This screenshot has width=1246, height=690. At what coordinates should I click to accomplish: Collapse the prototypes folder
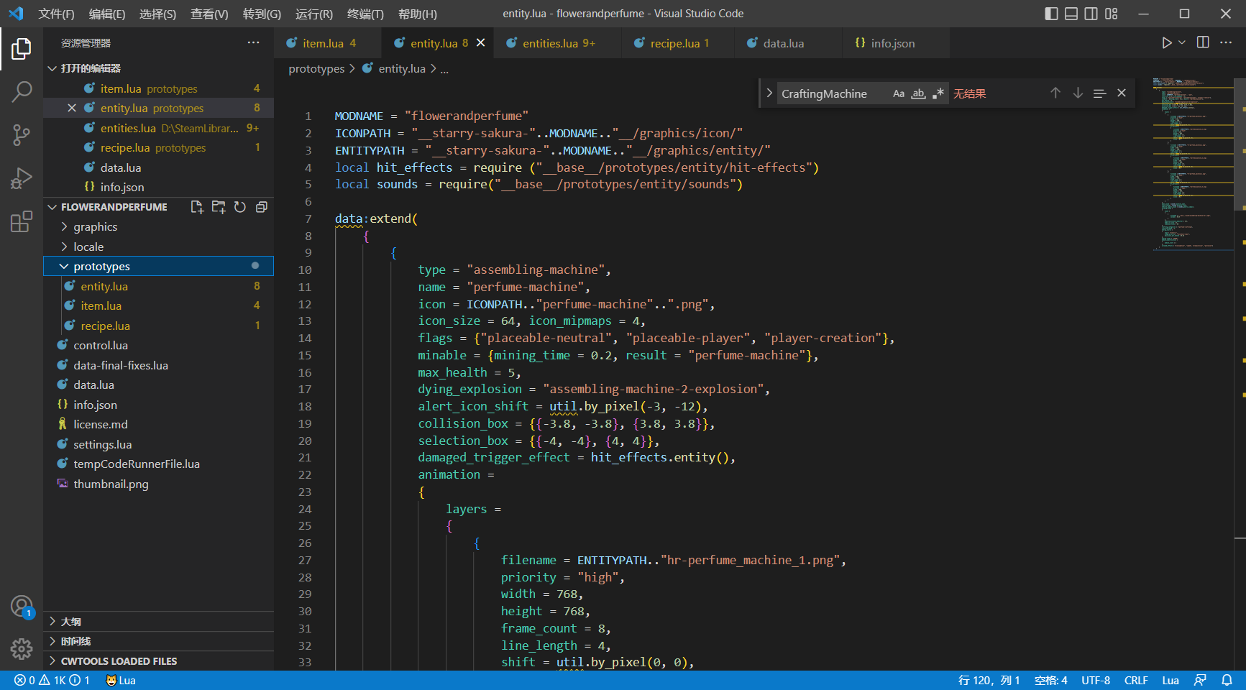click(x=158, y=266)
